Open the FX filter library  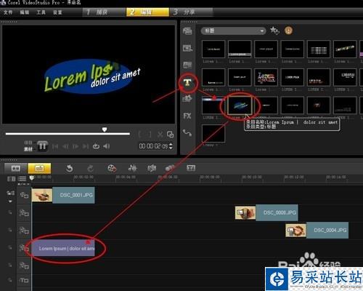187,116
